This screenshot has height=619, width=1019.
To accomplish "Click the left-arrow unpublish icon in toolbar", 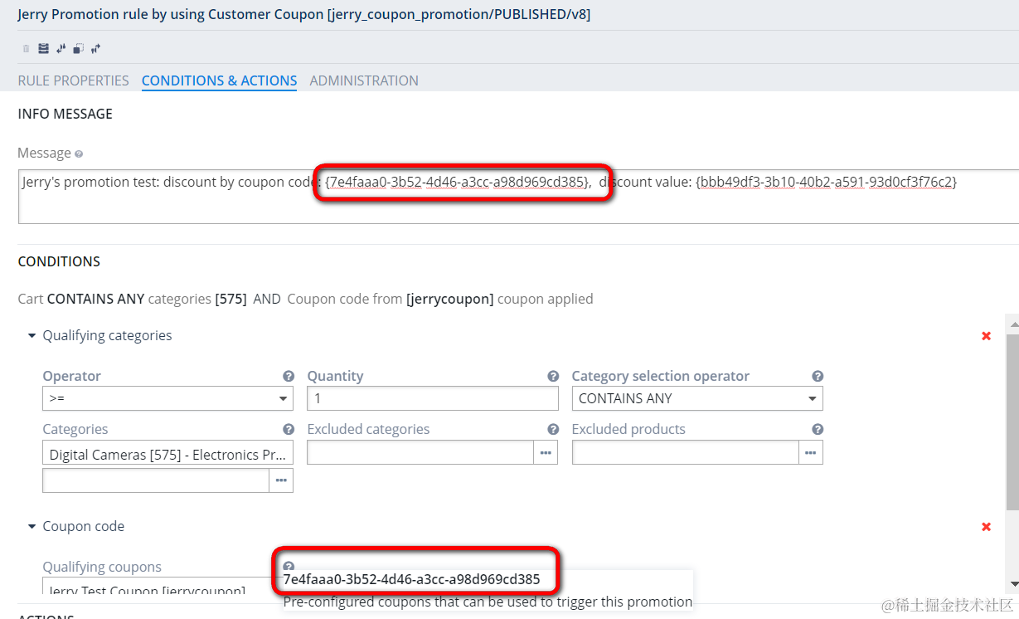I will click(x=61, y=49).
